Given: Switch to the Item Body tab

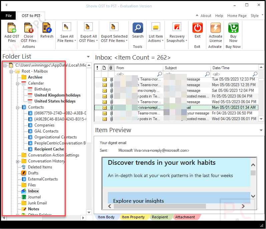Looking at the screenshot, I should [106, 217].
